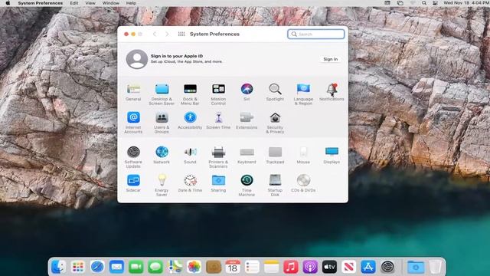Launch Mail from the Dock
The width and height of the screenshot is (490, 276).
[x=116, y=267]
